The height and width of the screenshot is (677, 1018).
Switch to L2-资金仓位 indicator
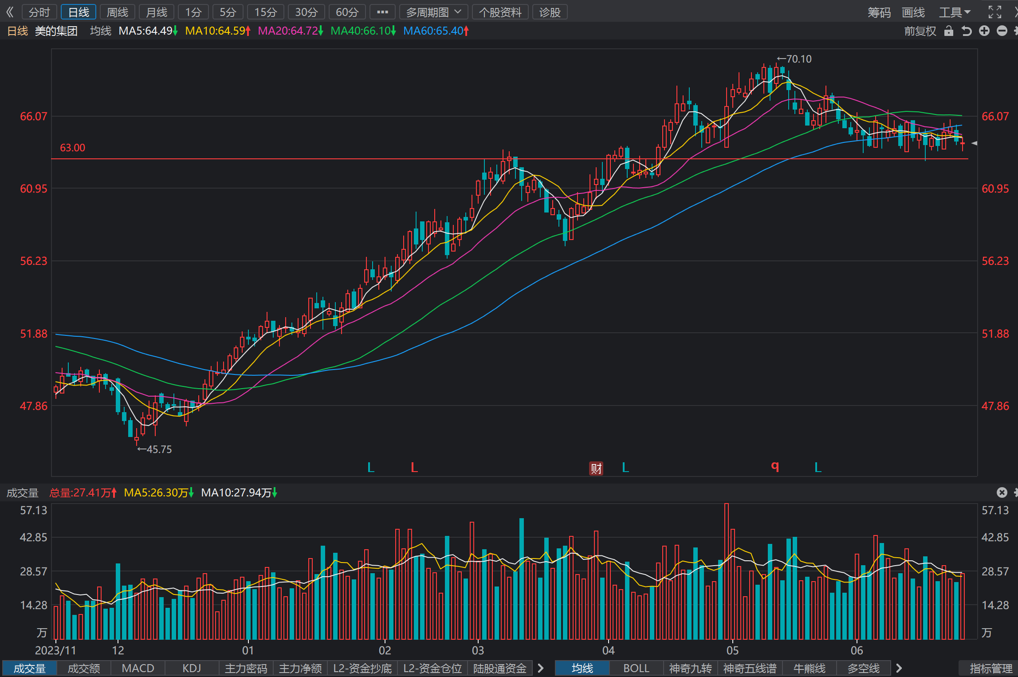(x=432, y=668)
